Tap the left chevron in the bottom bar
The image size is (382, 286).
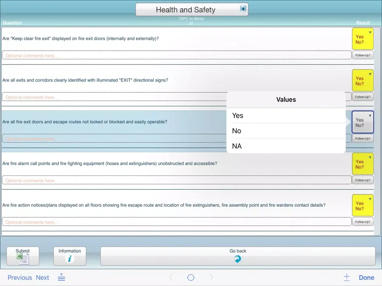pyautogui.click(x=171, y=277)
